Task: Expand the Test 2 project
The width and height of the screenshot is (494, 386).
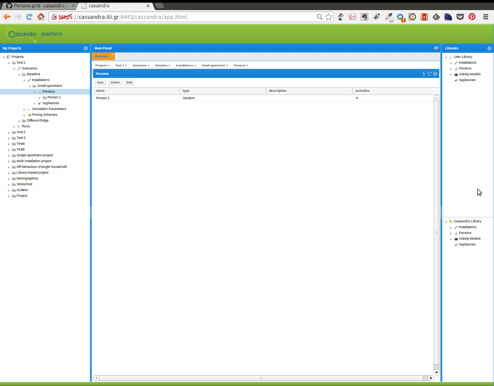Action: click(9, 132)
